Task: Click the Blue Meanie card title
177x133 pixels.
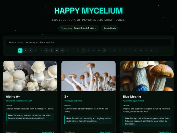Action: pyautogui.click(x=132, y=97)
